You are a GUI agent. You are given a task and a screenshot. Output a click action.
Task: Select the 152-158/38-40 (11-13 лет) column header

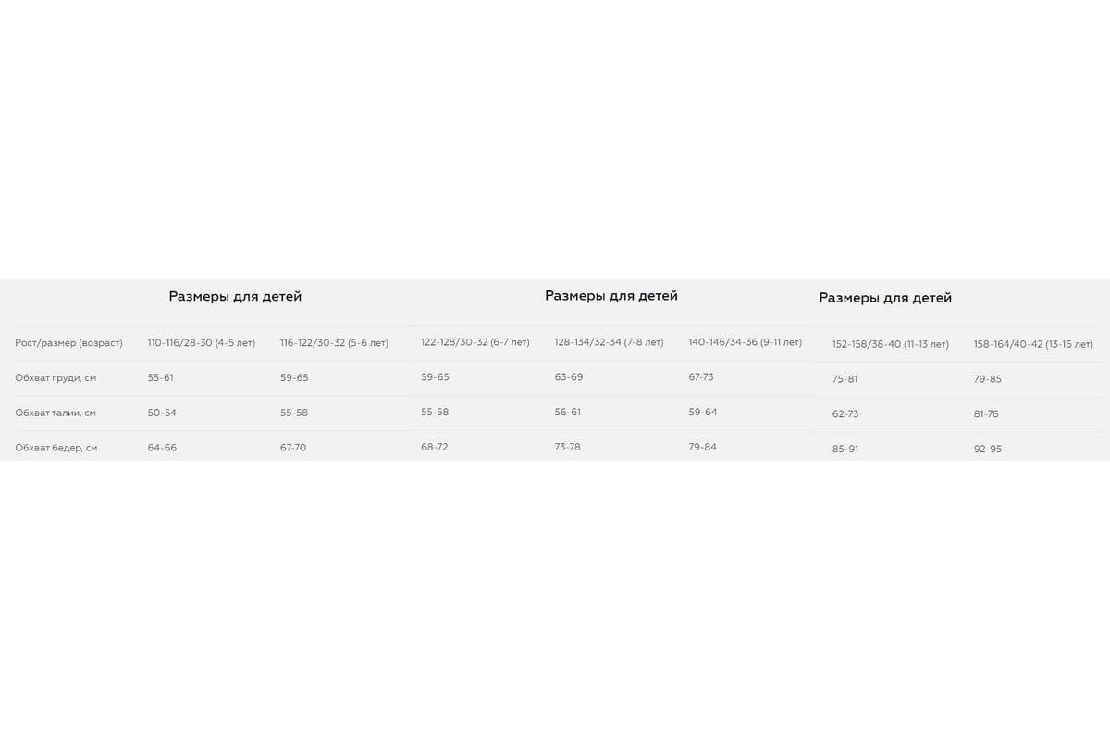pos(890,344)
